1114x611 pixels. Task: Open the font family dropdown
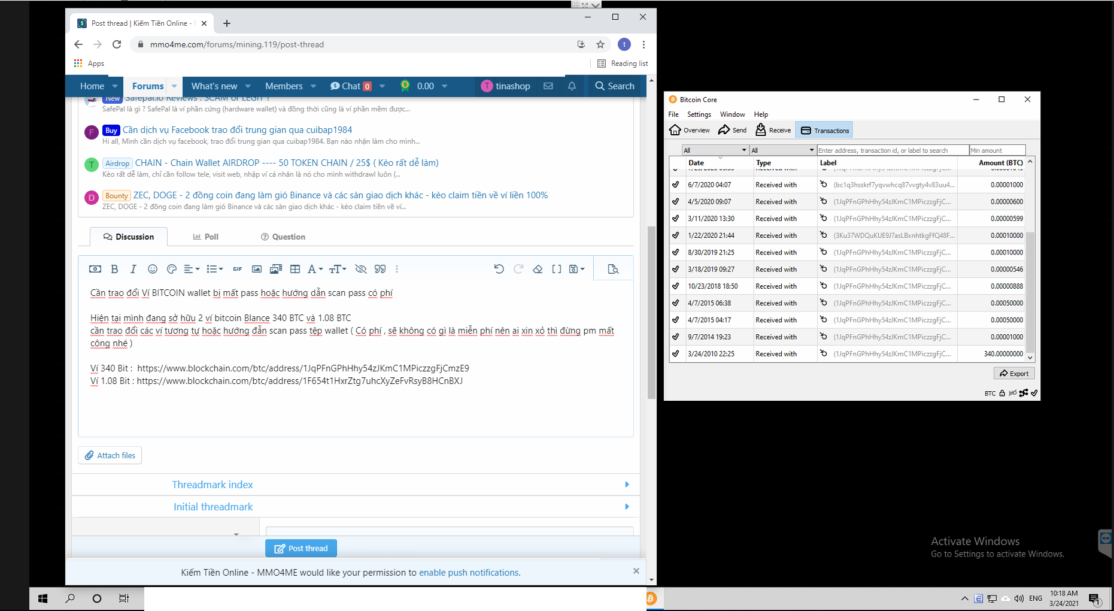pyautogui.click(x=315, y=270)
